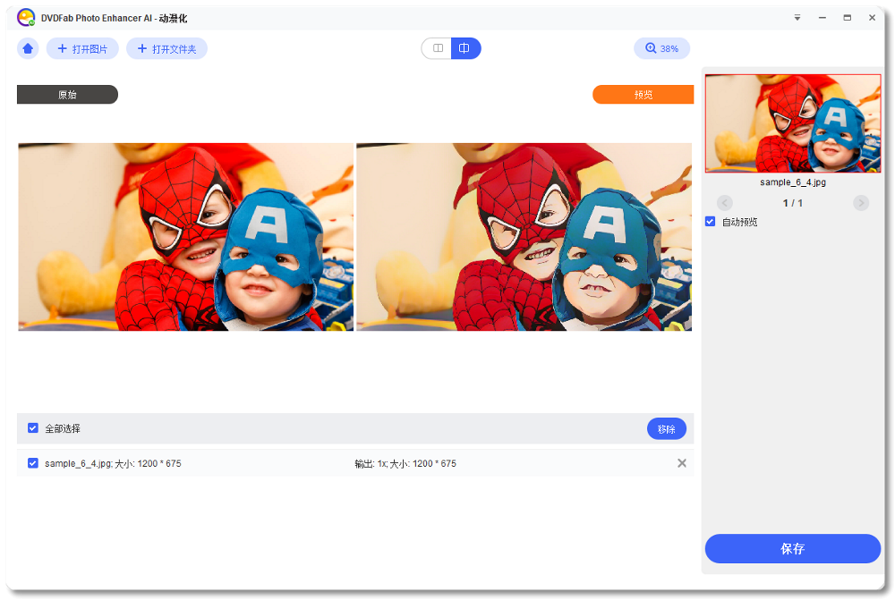895x600 pixels.
Task: Select the text 输出: 1x; 大小: 1200 * 675
Action: point(405,464)
